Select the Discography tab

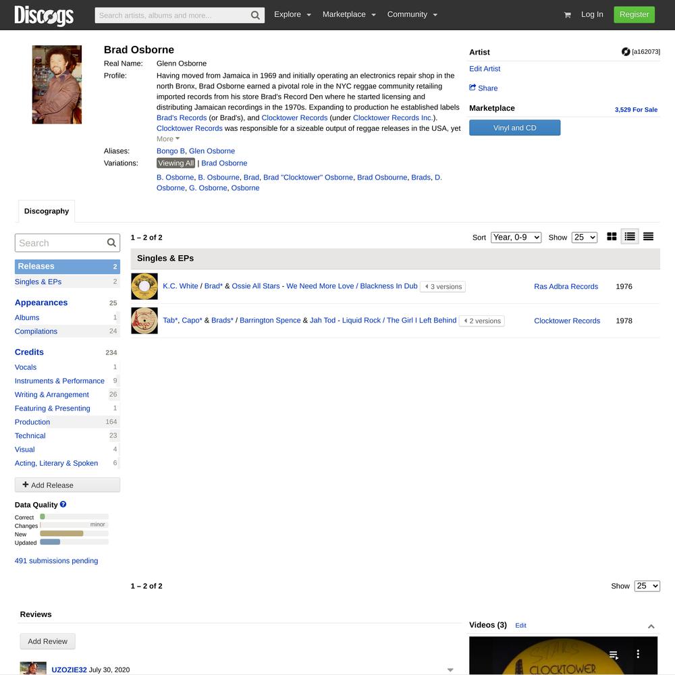(47, 211)
